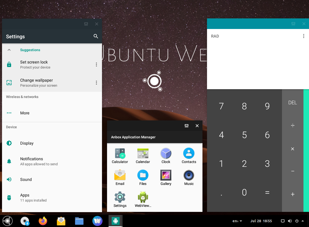Expand wireless networks via More option
The image size is (309, 227).
(x=24, y=113)
